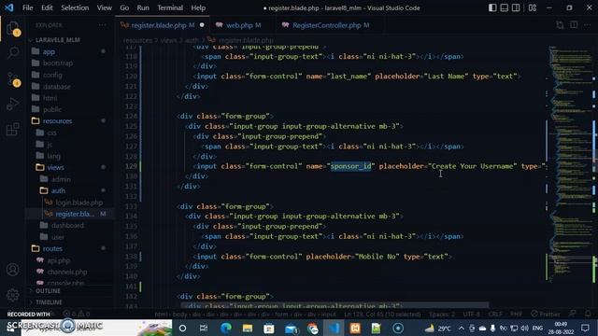Expand the database folder
This screenshot has height=336, width=598.
56,87
